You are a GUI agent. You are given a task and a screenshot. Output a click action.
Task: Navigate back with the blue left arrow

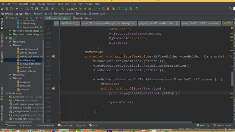(x=53, y=9)
